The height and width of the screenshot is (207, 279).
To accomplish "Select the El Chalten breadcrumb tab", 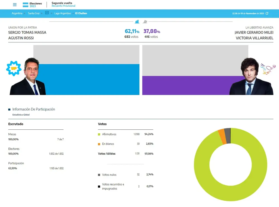I will click(81, 13).
